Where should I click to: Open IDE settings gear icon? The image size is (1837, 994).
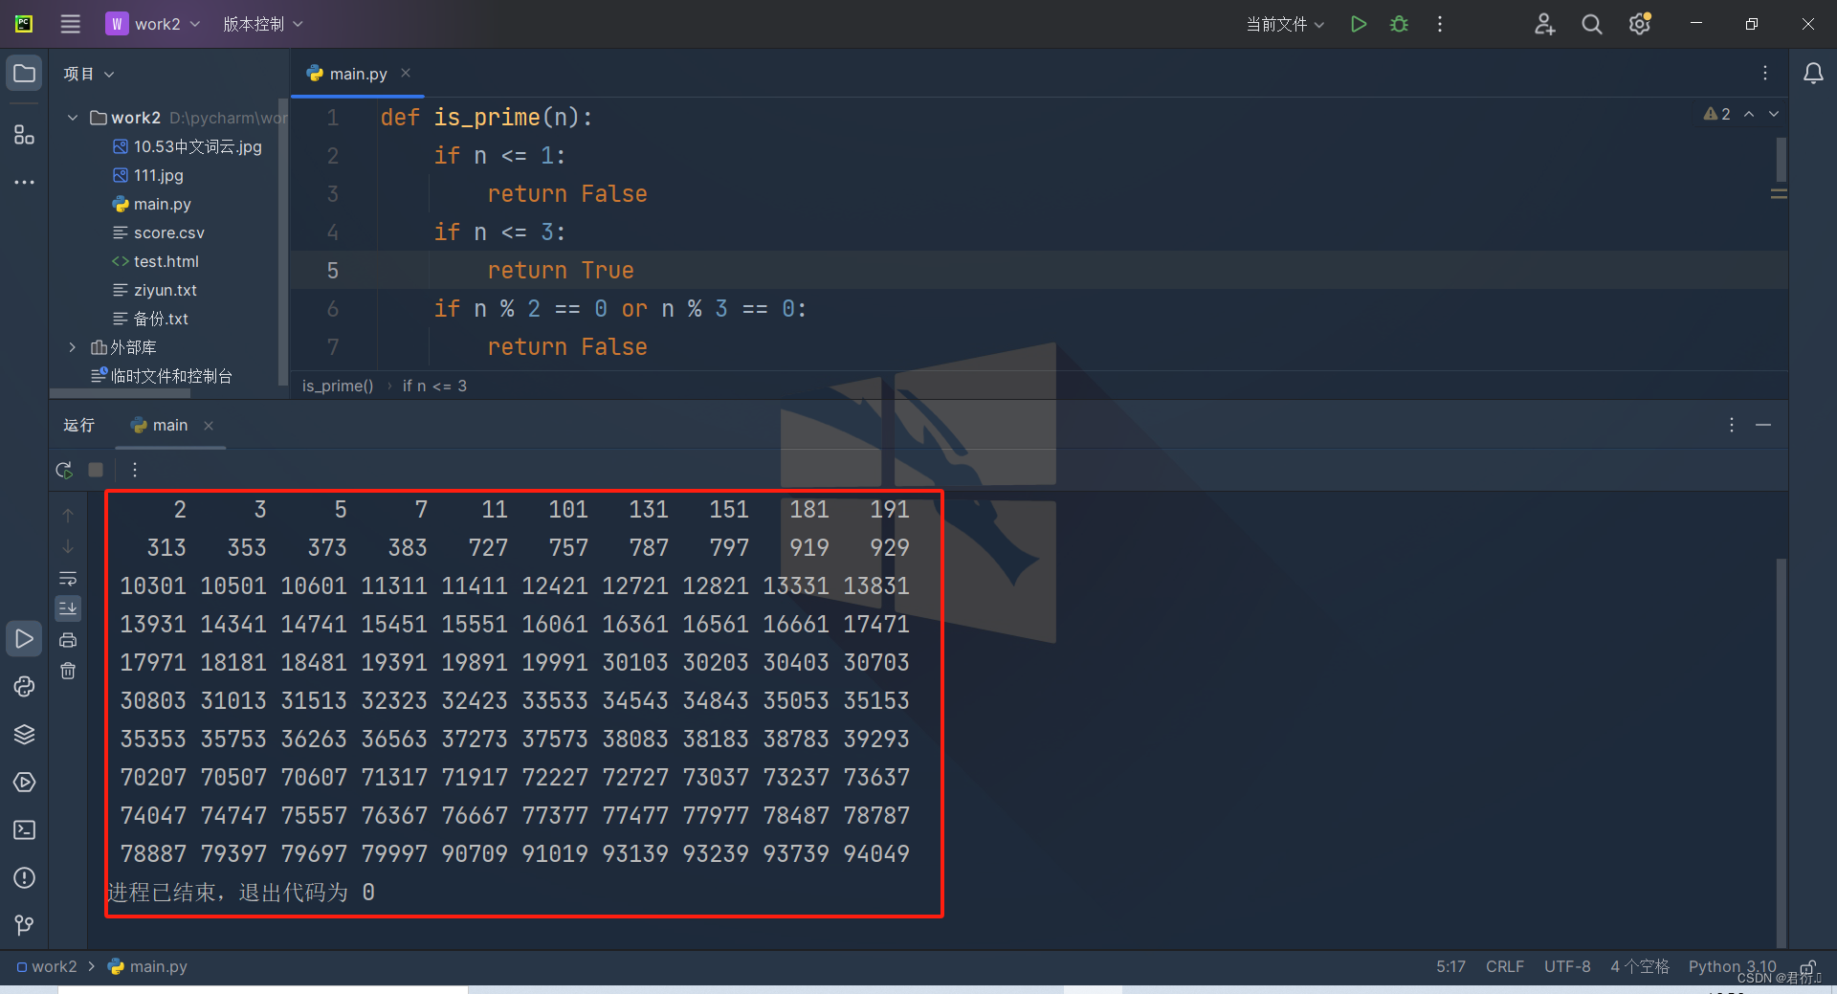click(1640, 24)
